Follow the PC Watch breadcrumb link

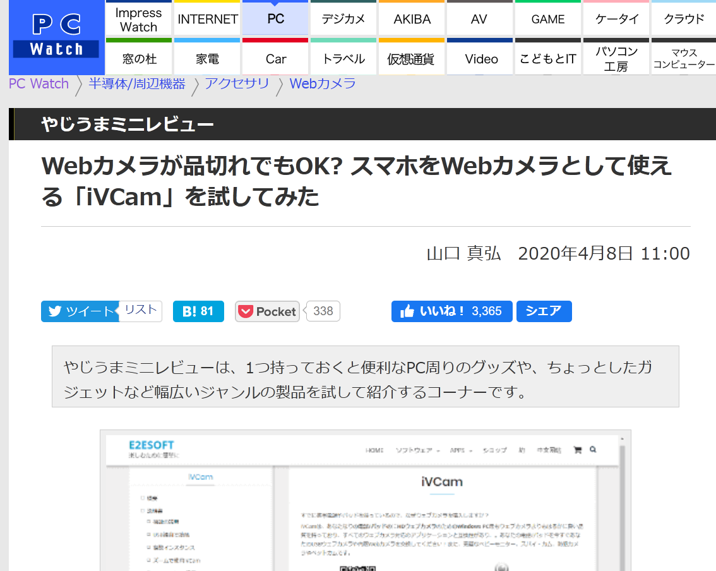click(x=39, y=84)
